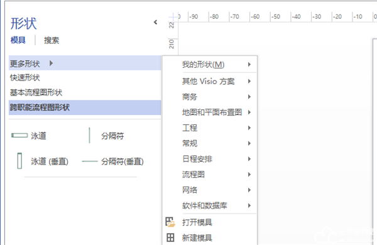Viewport: 377px width, 245px height.
Task: Open the 常规 submenu
Action: tap(210, 143)
